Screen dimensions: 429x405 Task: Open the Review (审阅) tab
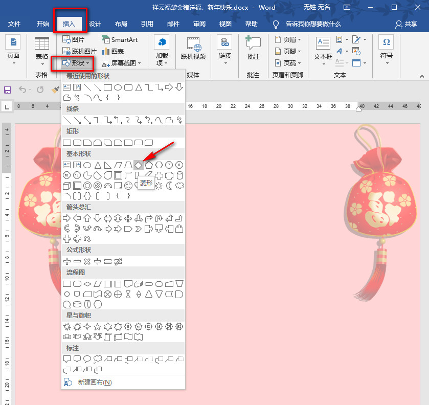click(x=199, y=24)
